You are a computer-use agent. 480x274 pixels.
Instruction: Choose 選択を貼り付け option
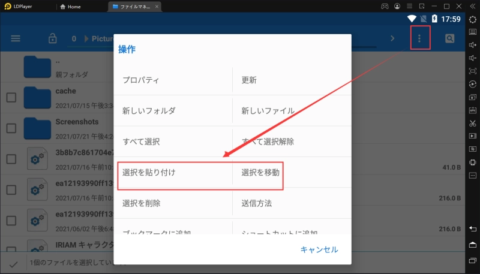point(173,173)
